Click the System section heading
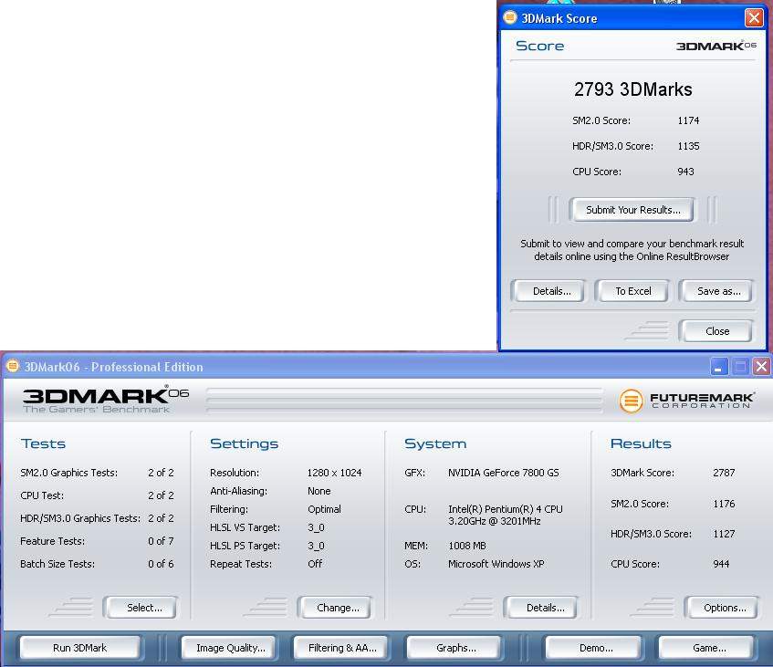The image size is (773, 667). click(434, 443)
